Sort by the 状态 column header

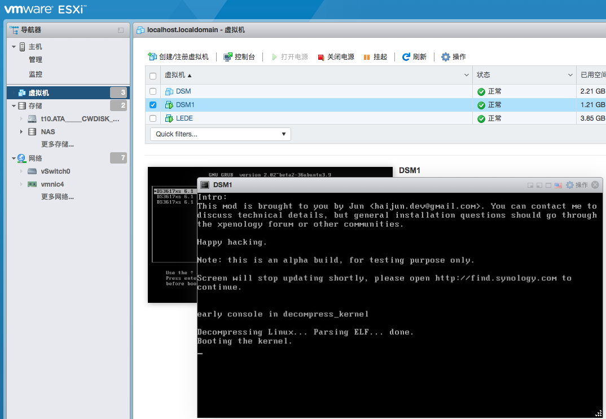coord(483,75)
